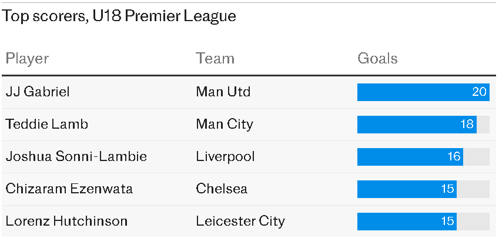This screenshot has height=238, width=499.
Task: Click the Chelsea team cell
Action: coord(222,189)
